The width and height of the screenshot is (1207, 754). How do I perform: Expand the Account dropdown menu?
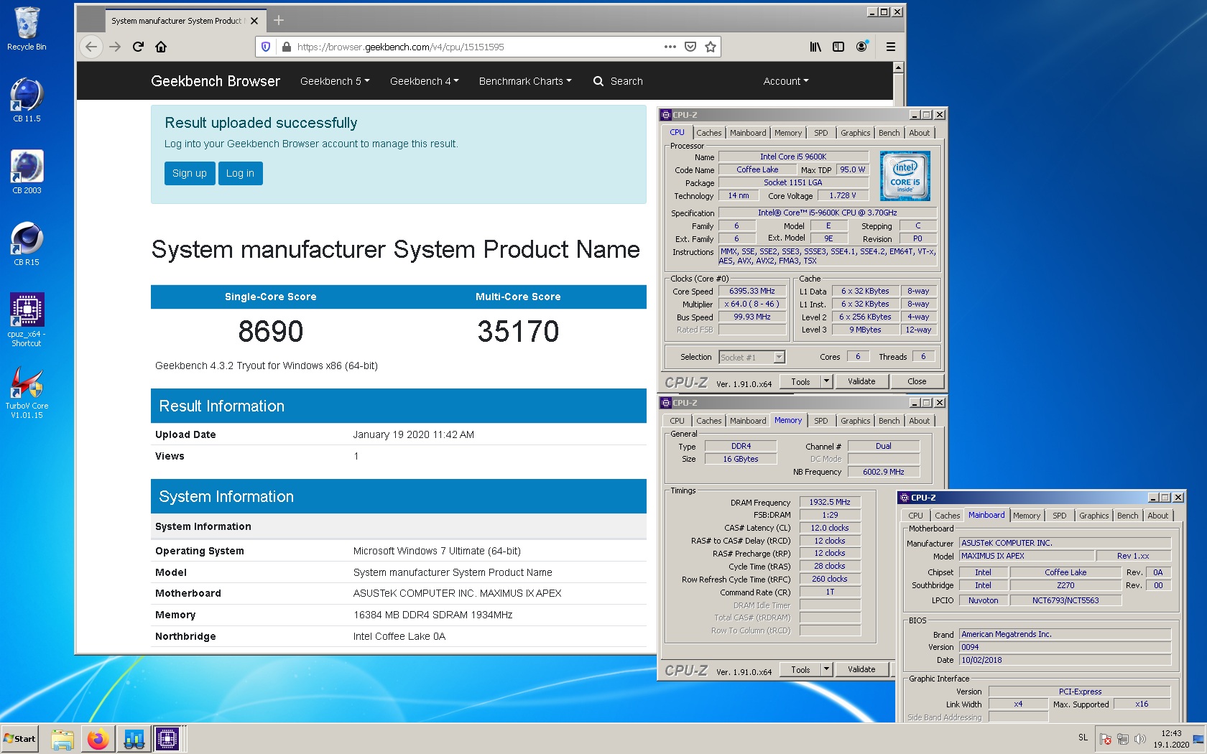point(786,81)
